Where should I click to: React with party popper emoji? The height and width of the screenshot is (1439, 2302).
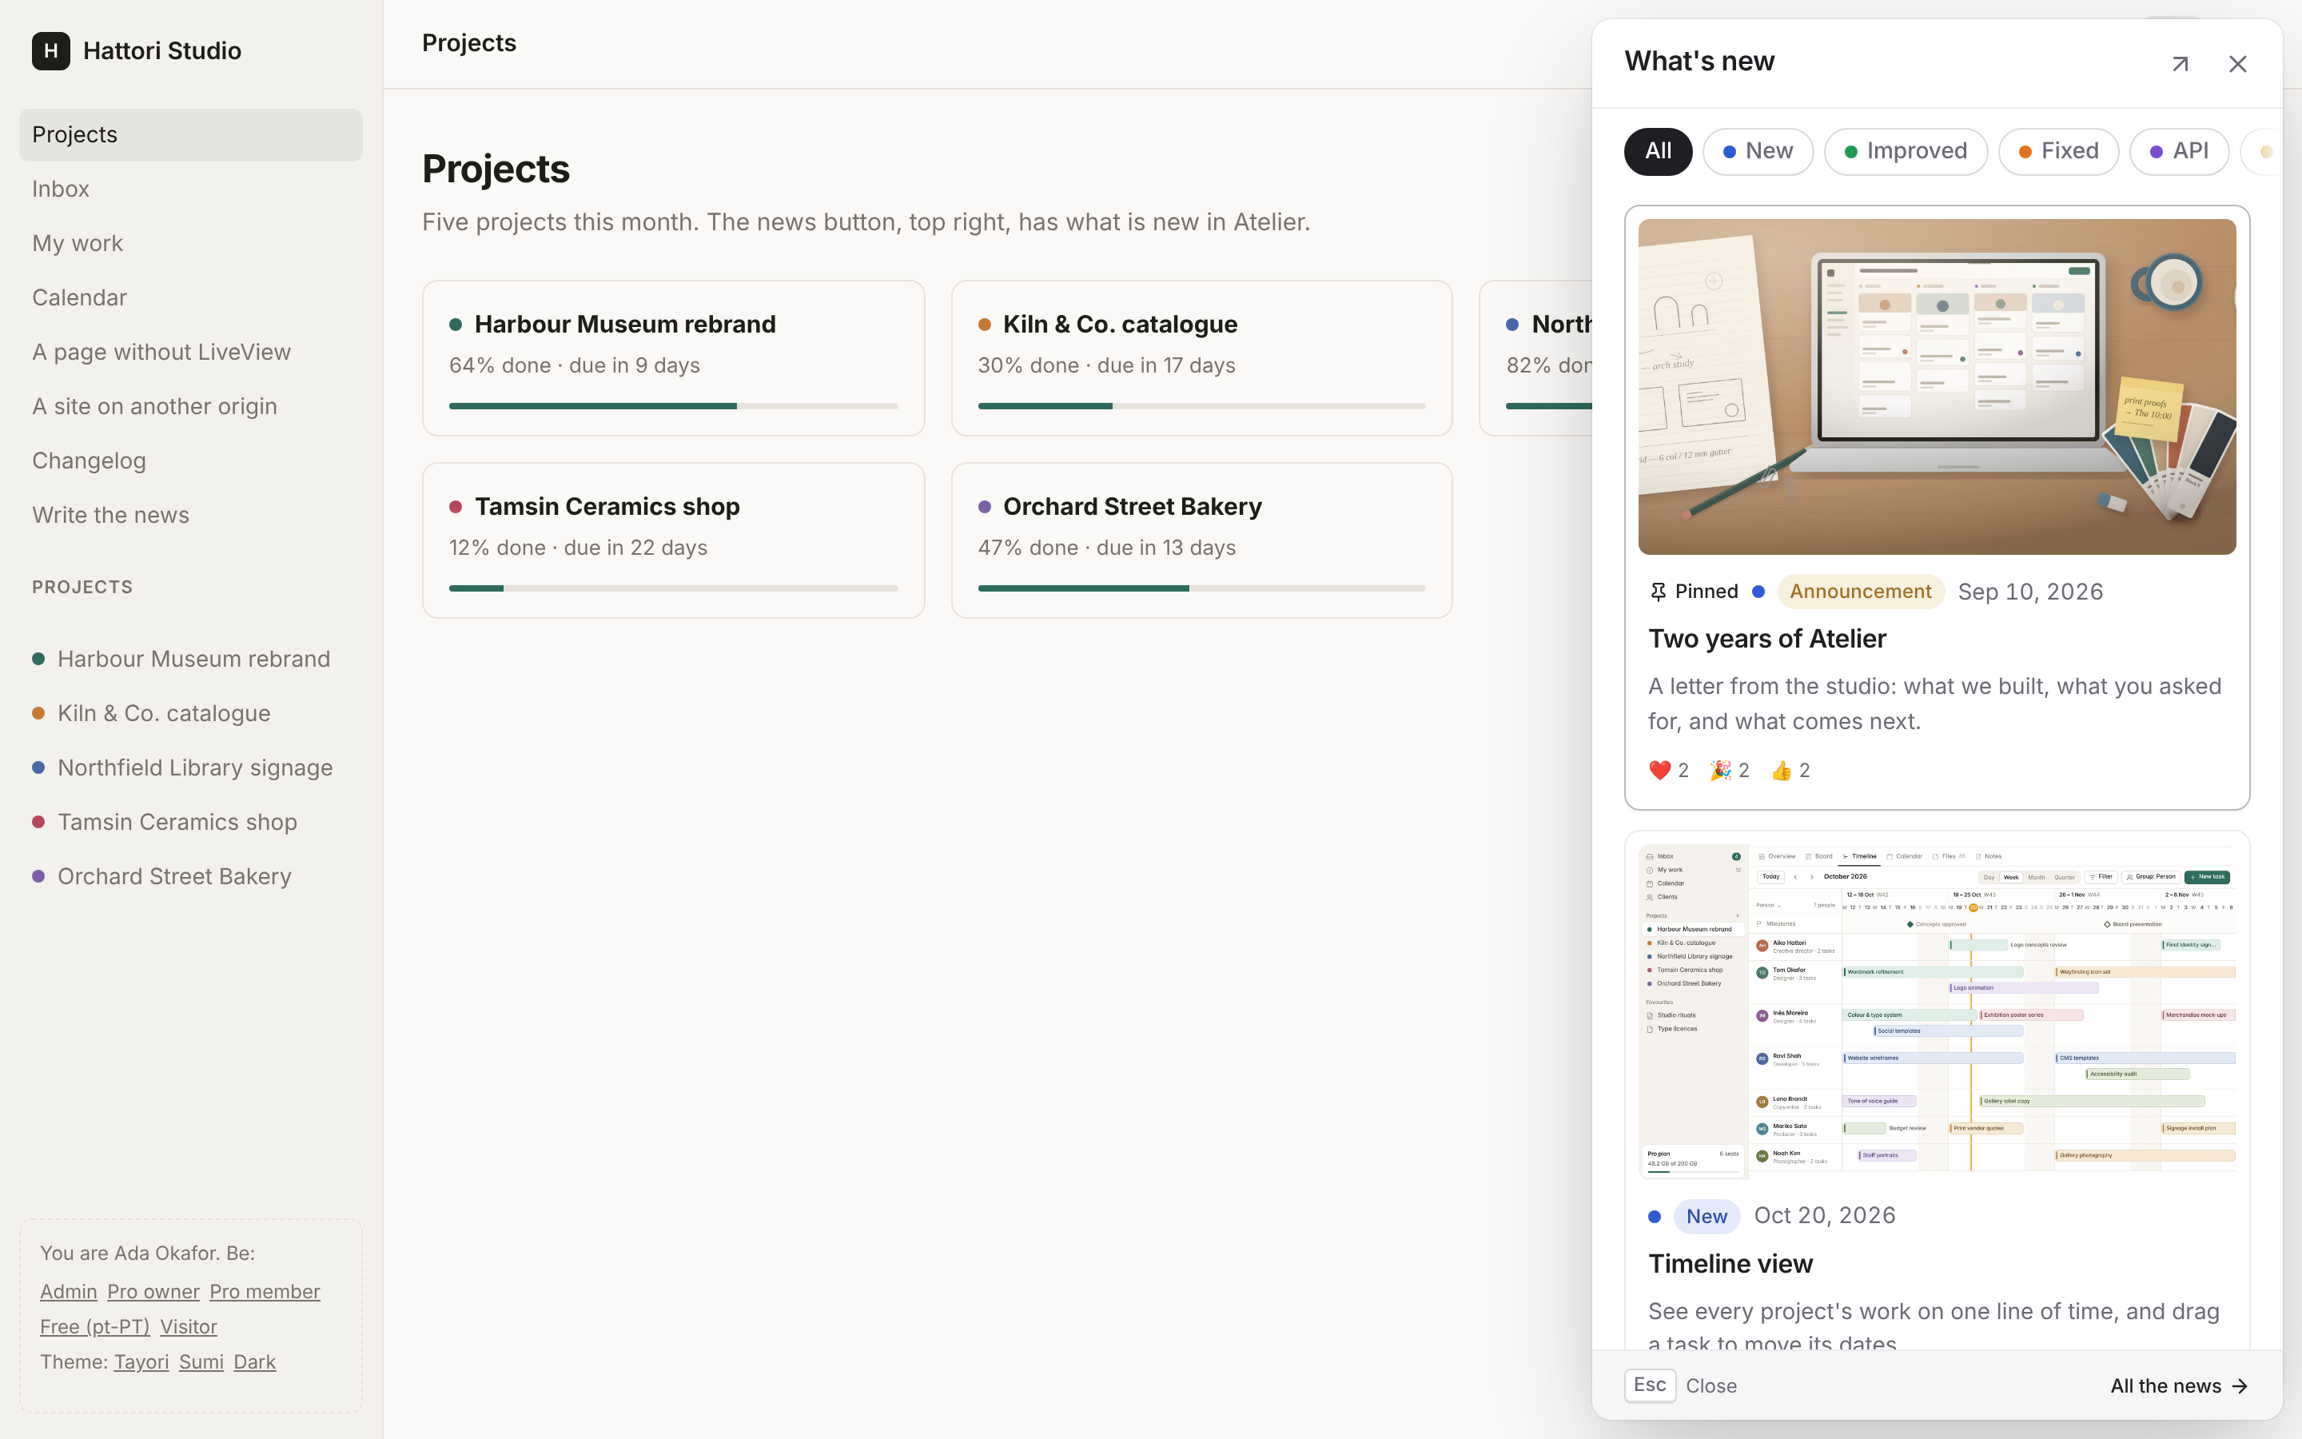[x=1730, y=770]
